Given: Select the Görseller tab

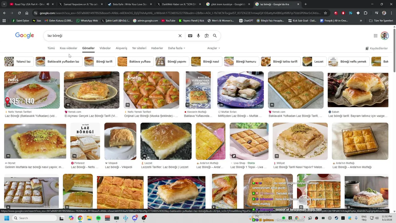Looking at the screenshot, I should (88, 48).
